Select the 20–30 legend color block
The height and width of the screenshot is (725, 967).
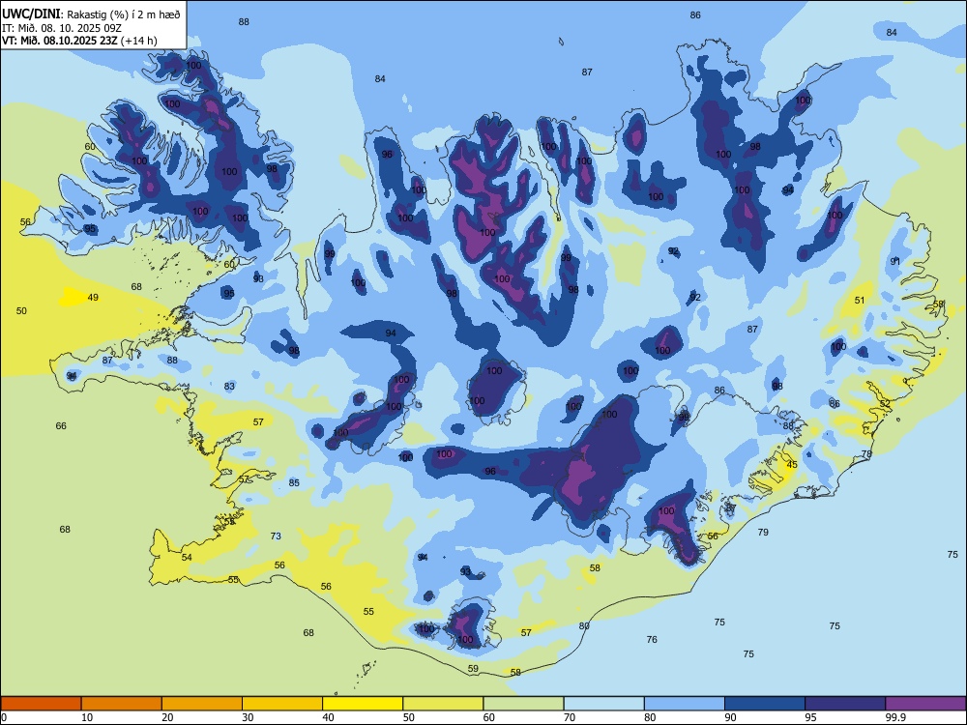tap(202, 704)
